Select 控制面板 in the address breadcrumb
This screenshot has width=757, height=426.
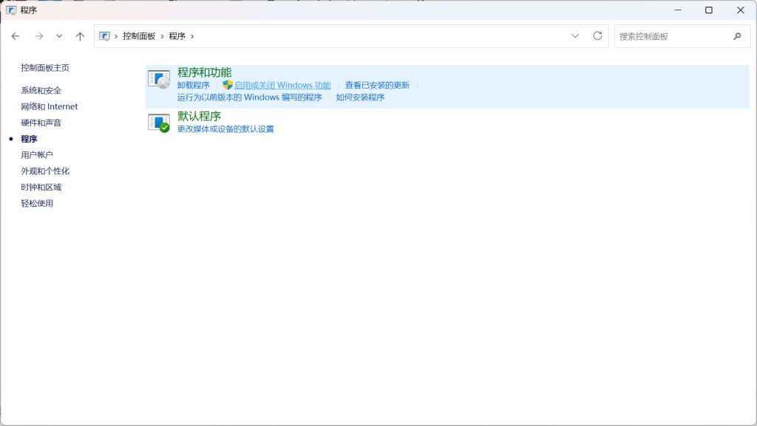pos(139,36)
